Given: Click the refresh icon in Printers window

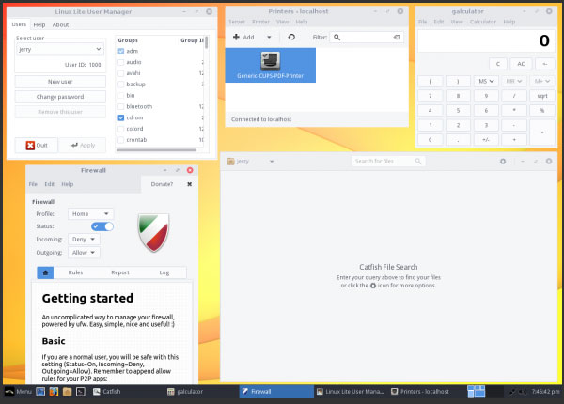Looking at the screenshot, I should 291,37.
